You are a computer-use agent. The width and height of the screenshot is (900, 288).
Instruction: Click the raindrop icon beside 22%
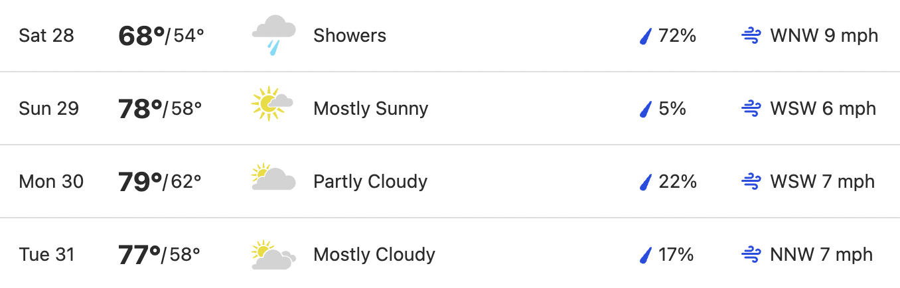click(645, 182)
